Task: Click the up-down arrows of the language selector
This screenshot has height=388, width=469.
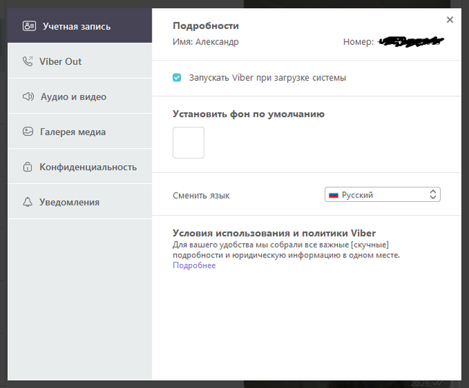Action: point(433,195)
